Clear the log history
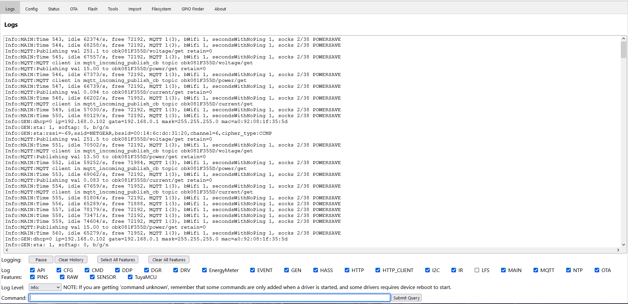The height and width of the screenshot is (304, 628). [71, 260]
